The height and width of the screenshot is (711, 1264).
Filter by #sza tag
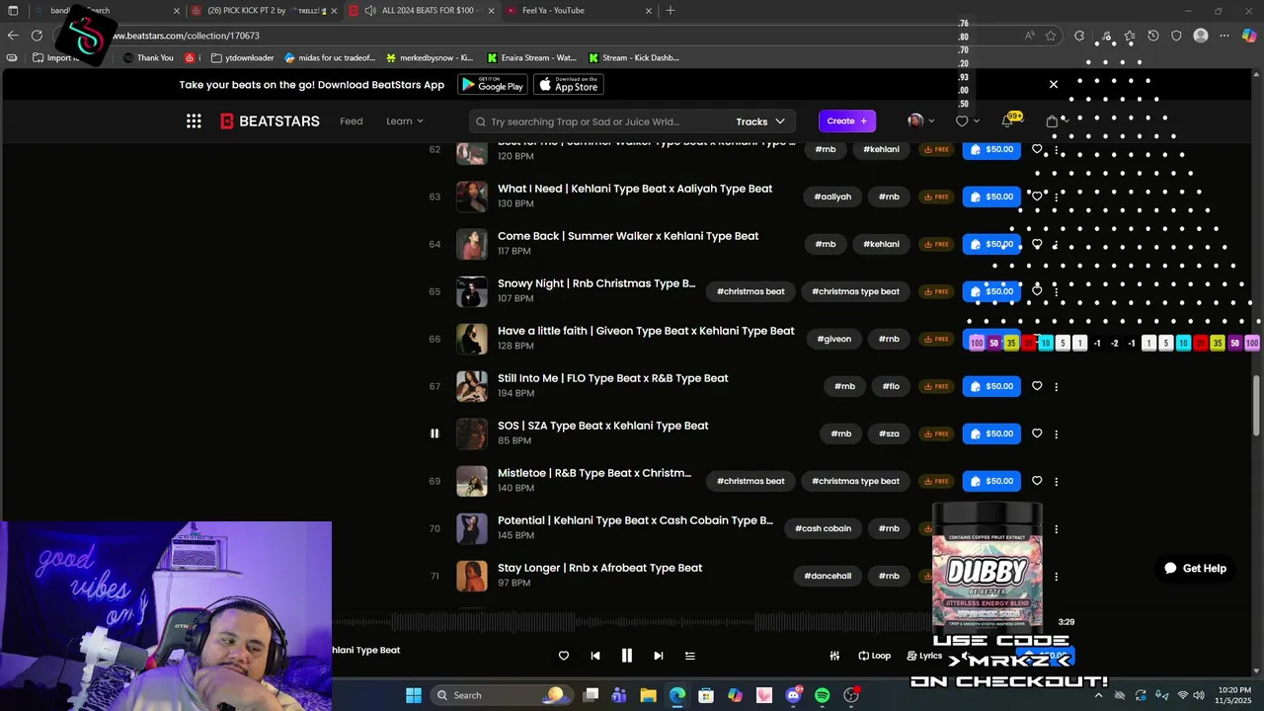tap(890, 434)
